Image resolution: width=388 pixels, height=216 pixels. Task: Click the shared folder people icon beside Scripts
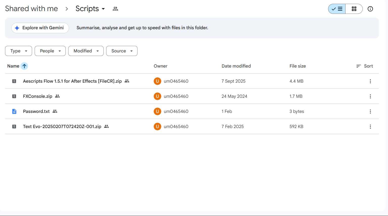point(115,8)
